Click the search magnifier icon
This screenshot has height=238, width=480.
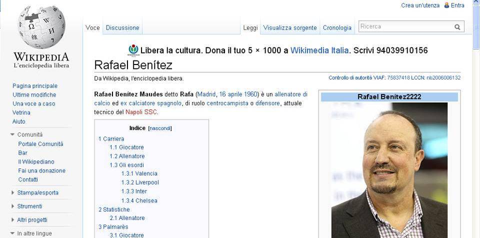[457, 27]
